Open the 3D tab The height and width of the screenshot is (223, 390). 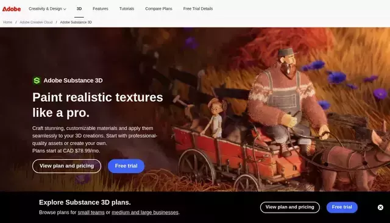[79, 9]
